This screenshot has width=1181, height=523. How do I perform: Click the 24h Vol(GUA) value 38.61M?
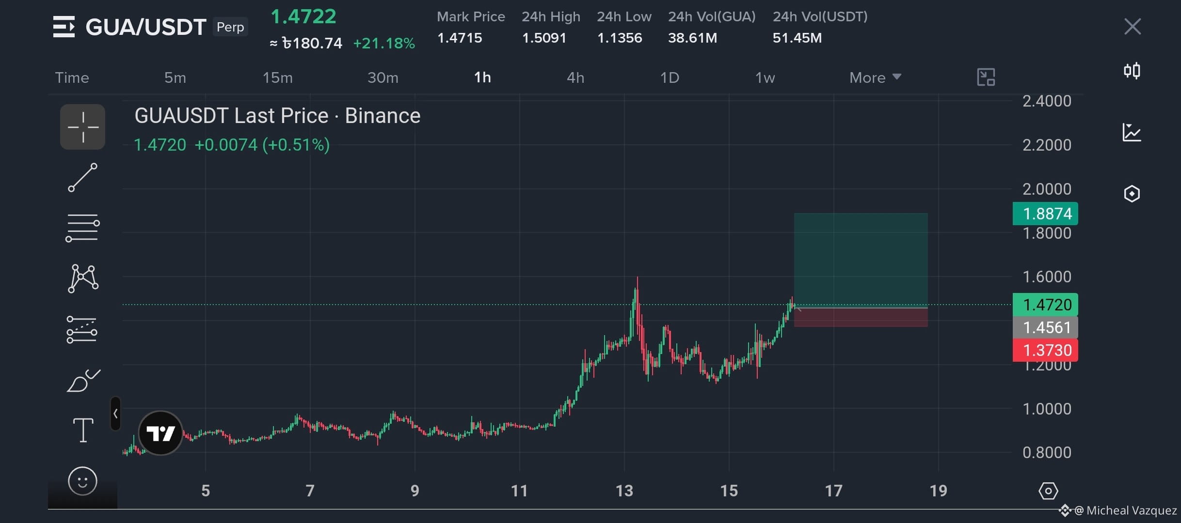point(692,38)
